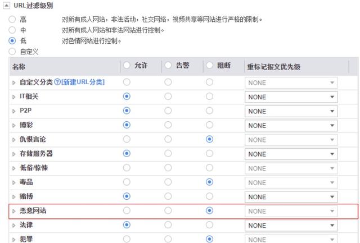Screen dimensions: 360x243
Task: Open priority dropdown for 法律 row
Action: pyautogui.click(x=291, y=226)
